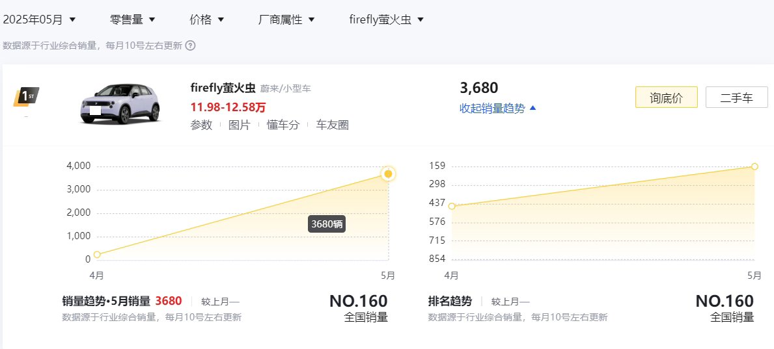This screenshot has height=349, width=774.
Task: Open the firefly萤火虫 brand dropdown
Action: point(387,19)
